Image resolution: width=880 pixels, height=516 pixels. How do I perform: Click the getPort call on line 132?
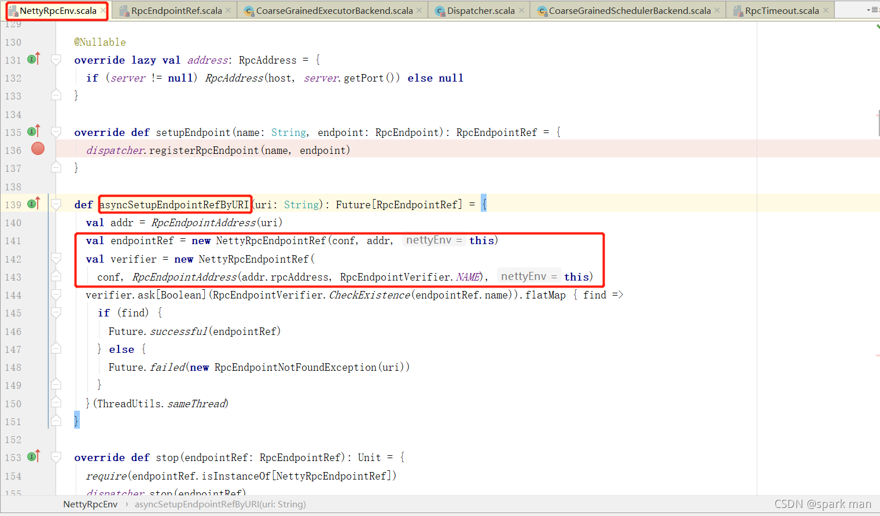363,78
